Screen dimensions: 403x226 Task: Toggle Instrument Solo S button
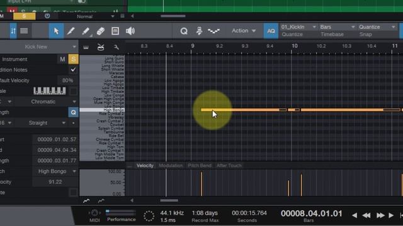[x=73, y=59]
